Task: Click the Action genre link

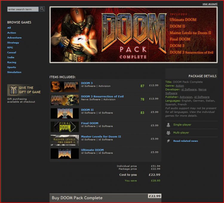Action: coord(180,86)
